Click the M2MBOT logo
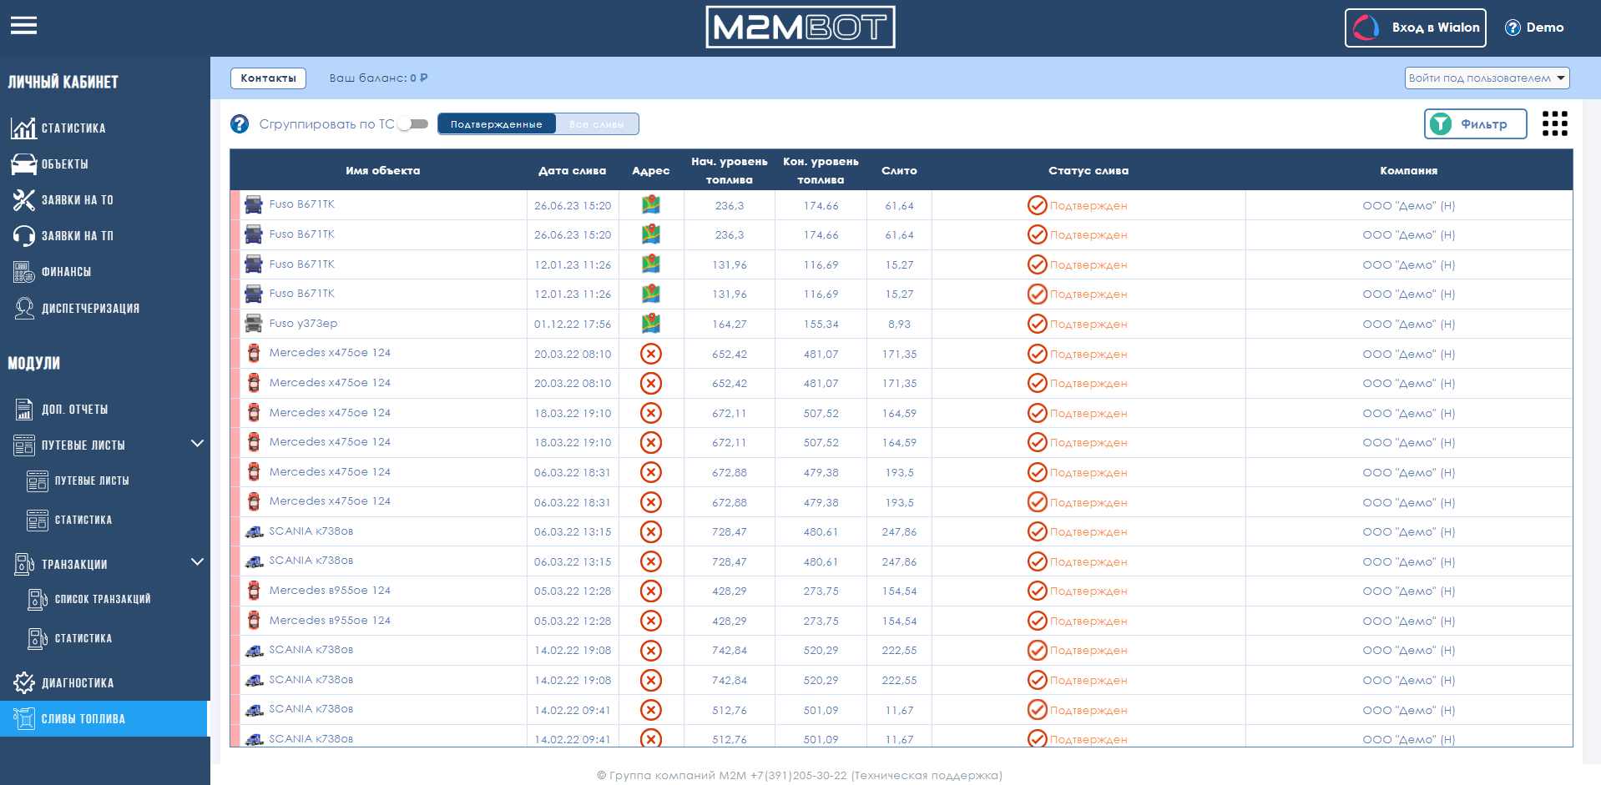This screenshot has height=785, width=1601. 800,27
